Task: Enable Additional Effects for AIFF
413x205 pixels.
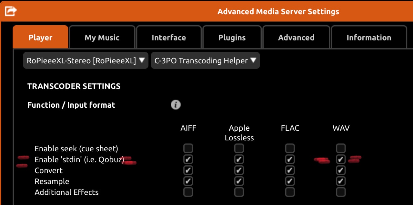Action: click(188, 192)
